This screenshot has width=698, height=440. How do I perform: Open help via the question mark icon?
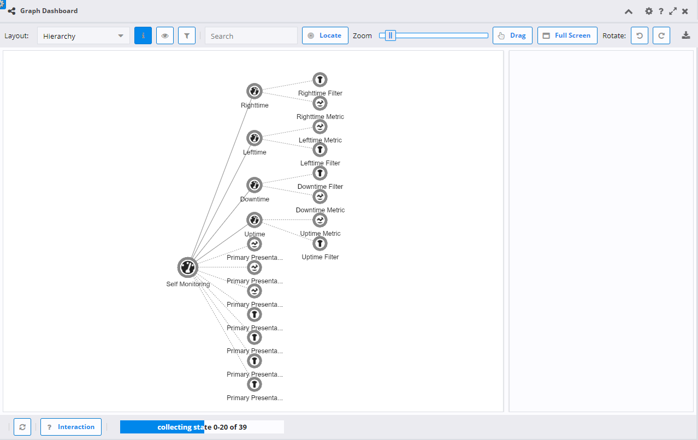click(660, 11)
